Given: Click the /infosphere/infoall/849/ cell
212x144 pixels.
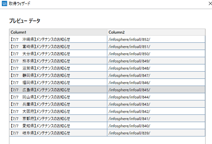Looking at the screenshot, I should point(156,61).
